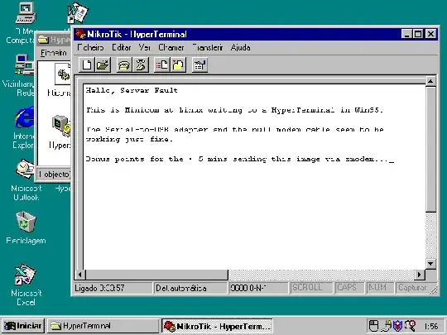The image size is (447, 335).
Task: Open the Transferir menu
Action: [x=208, y=48]
